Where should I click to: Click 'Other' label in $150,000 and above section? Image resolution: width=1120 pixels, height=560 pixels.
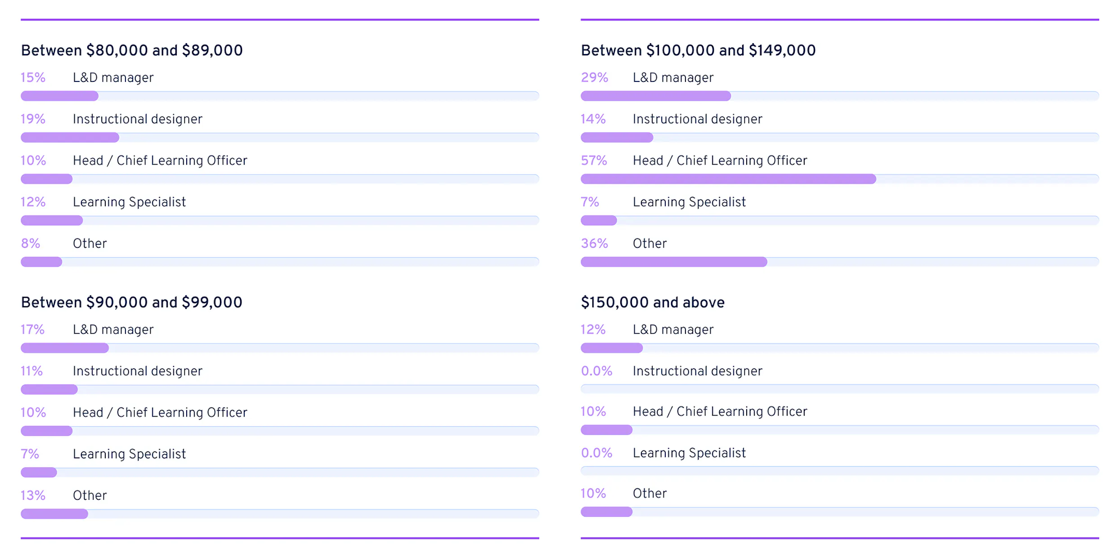tap(650, 493)
